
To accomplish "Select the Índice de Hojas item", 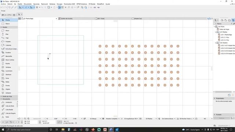I will pos(224,29).
